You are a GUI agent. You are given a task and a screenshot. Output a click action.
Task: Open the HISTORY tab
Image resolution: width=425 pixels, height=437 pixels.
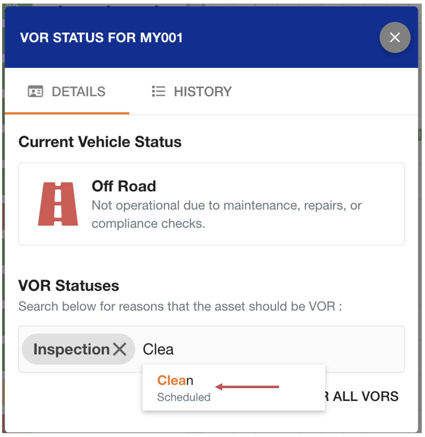[x=202, y=92]
